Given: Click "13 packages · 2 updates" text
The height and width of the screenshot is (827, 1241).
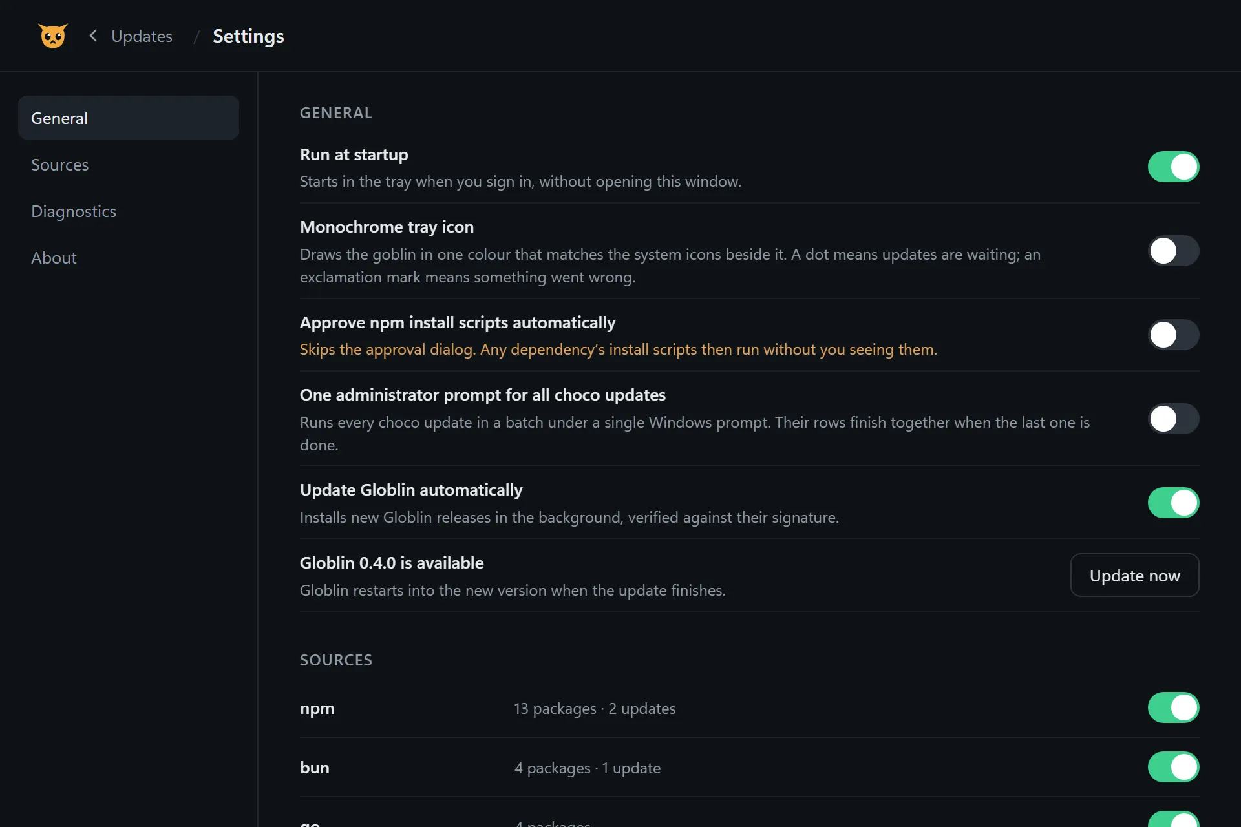Looking at the screenshot, I should point(595,709).
